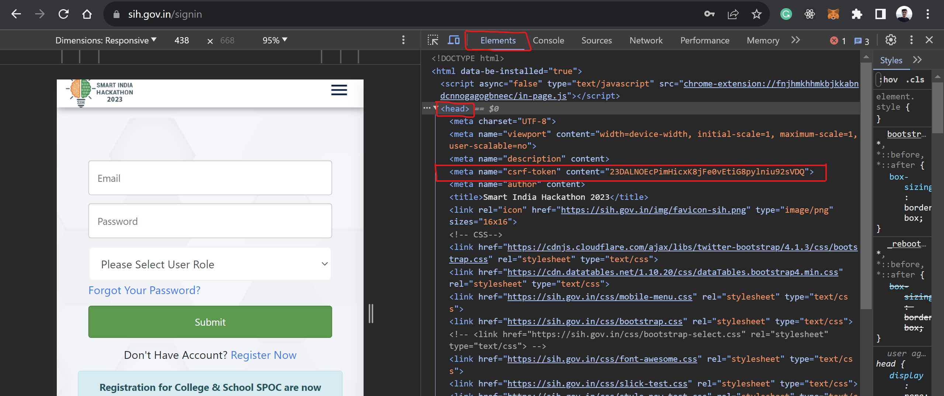Open the Chrome profile avatar

click(x=904, y=14)
